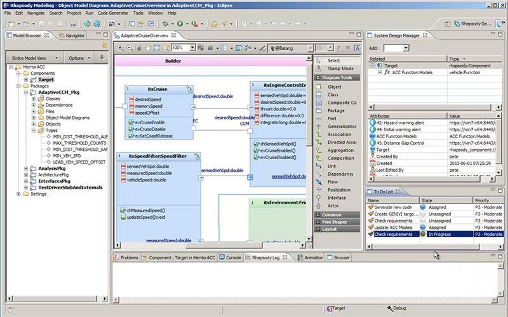Switch to the Console tab
Screen dimensions: 508x317
pyautogui.click(x=231, y=257)
